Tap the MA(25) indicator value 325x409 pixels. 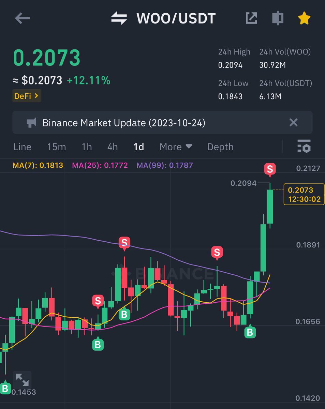click(100, 165)
